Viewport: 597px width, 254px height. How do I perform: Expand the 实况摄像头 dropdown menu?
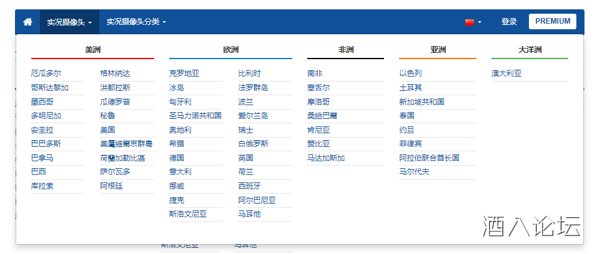[69, 22]
